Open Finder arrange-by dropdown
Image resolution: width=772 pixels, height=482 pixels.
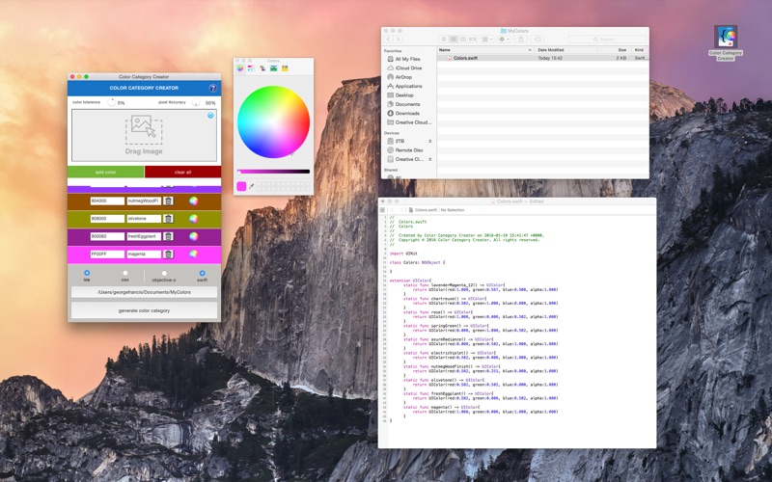coord(487,40)
